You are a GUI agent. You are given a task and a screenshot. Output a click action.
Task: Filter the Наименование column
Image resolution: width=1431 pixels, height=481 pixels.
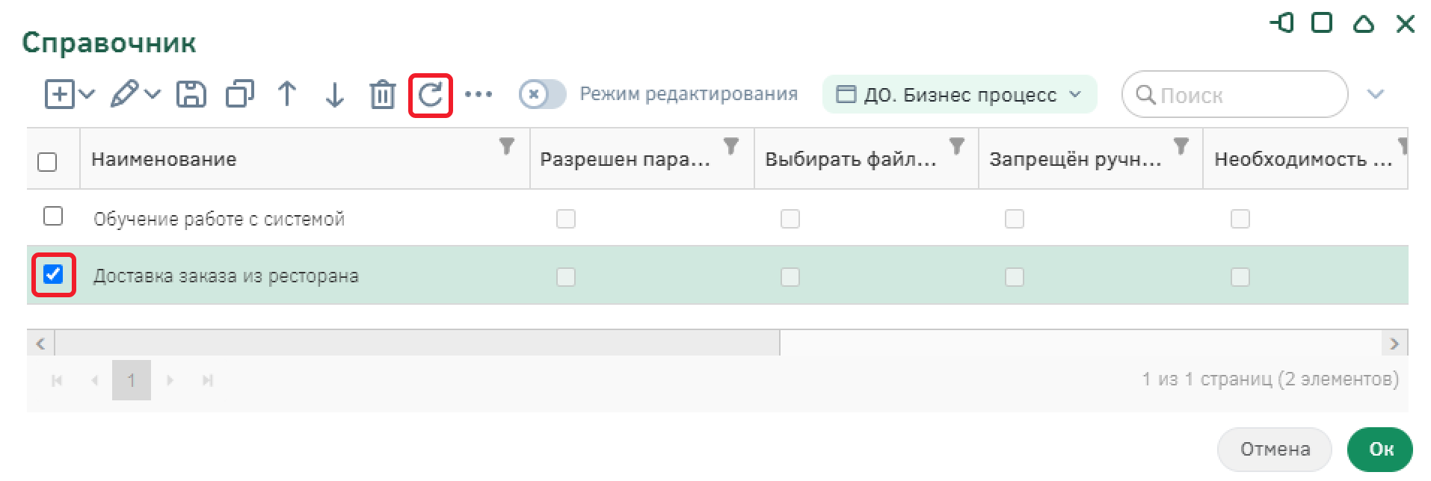click(x=507, y=146)
